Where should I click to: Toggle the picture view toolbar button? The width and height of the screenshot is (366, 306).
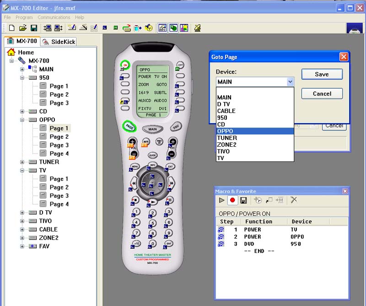pos(184,28)
